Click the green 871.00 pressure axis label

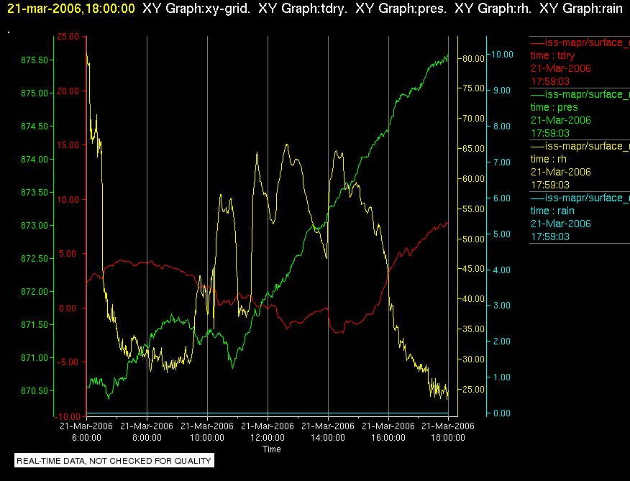click(x=35, y=357)
